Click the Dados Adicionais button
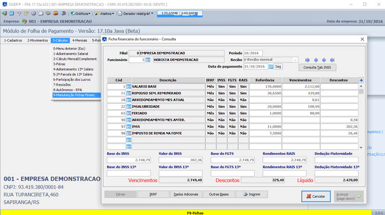Viewport: 385px width, 215px height. [x=186, y=194]
